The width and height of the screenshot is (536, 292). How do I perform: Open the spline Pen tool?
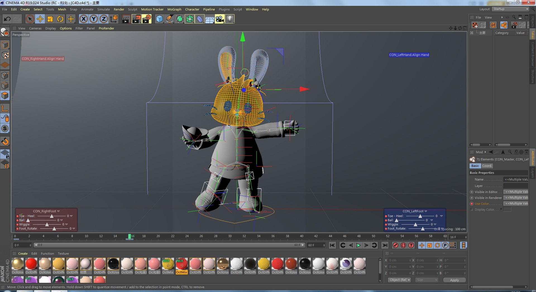click(x=169, y=19)
